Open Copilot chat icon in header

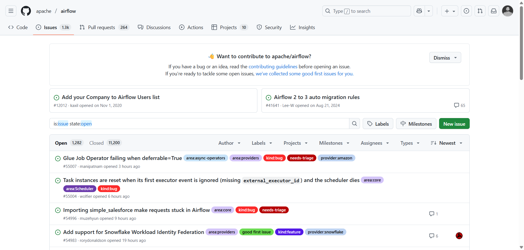pyautogui.click(x=419, y=11)
